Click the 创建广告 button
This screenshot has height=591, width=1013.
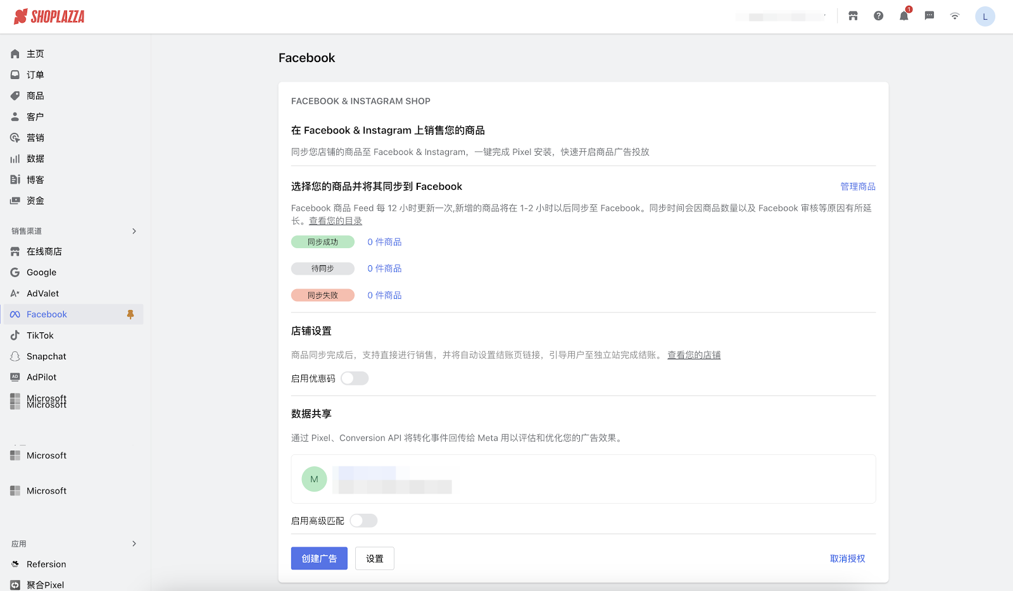point(319,559)
